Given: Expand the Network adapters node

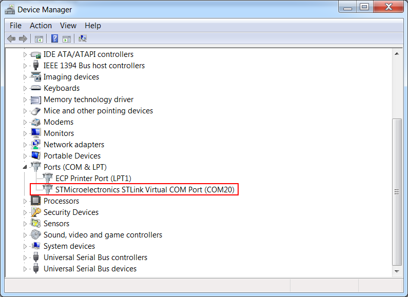Looking at the screenshot, I should click(x=25, y=145).
